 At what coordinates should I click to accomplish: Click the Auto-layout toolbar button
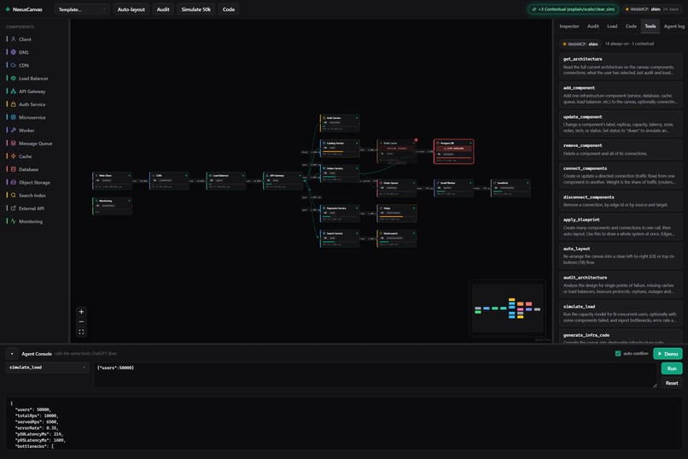point(131,9)
